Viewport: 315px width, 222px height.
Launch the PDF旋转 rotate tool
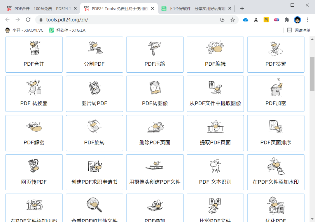[94, 133]
